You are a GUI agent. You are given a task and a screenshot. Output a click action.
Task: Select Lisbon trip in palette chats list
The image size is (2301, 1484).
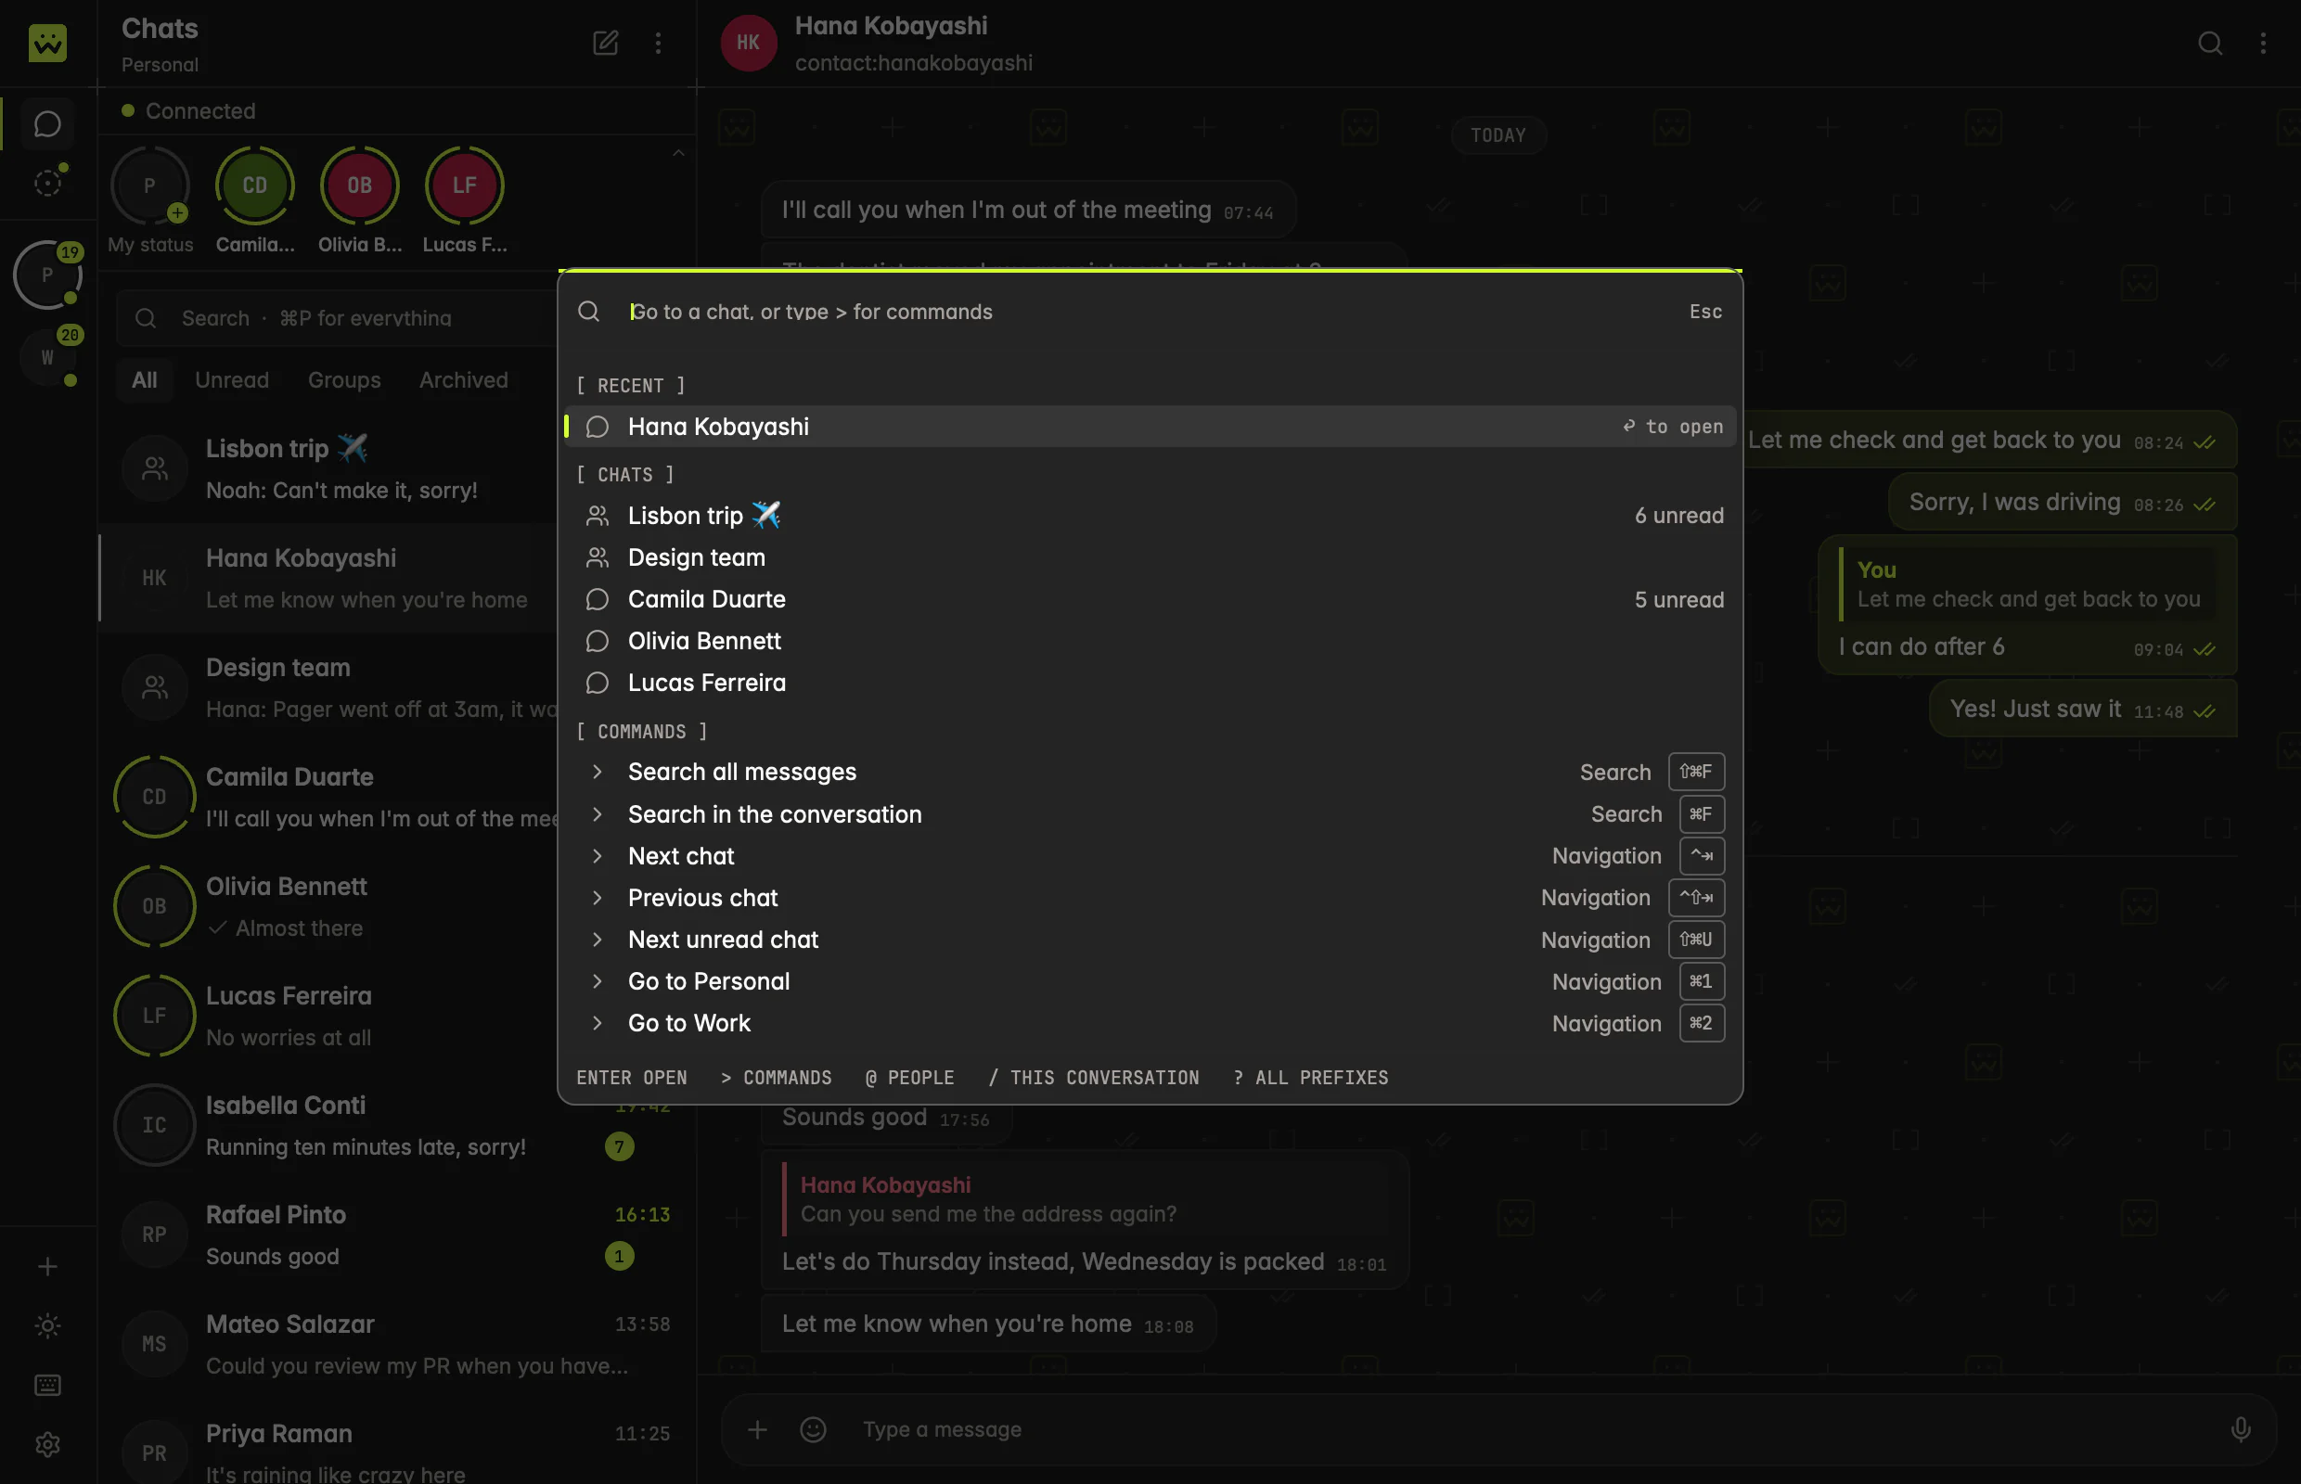[x=1149, y=516]
